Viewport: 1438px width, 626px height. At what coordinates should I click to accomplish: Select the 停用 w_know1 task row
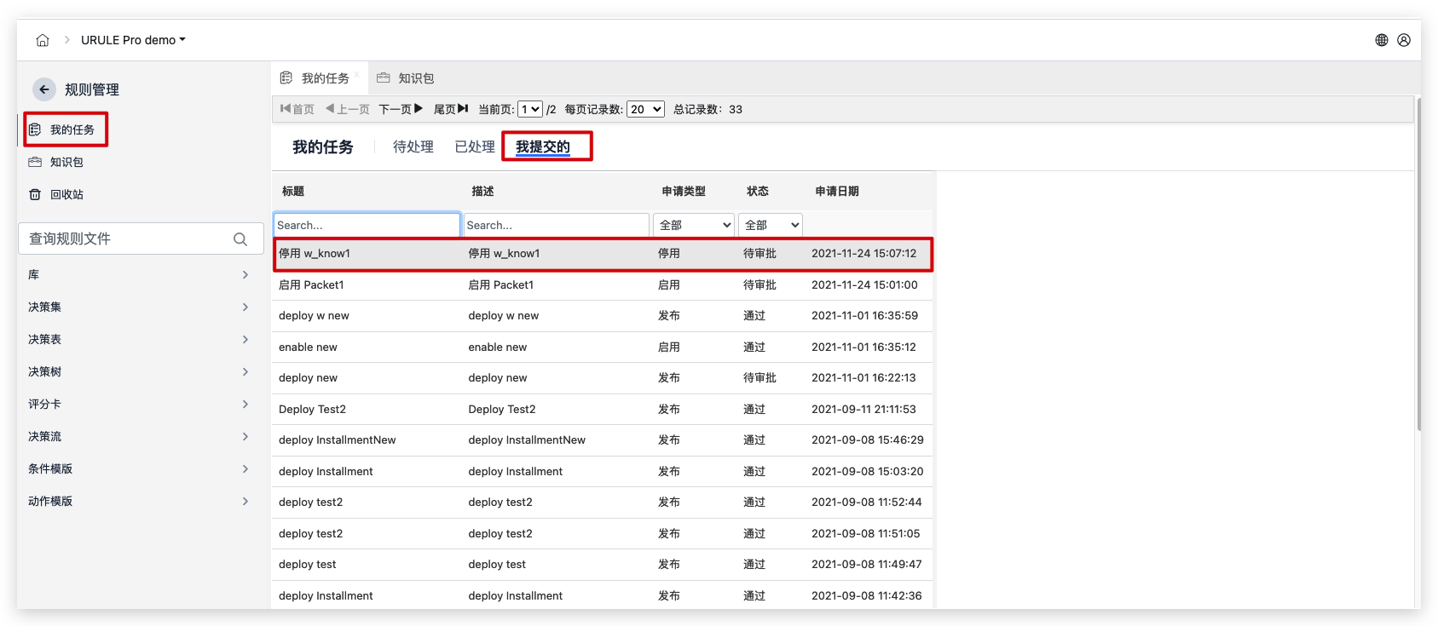[602, 254]
